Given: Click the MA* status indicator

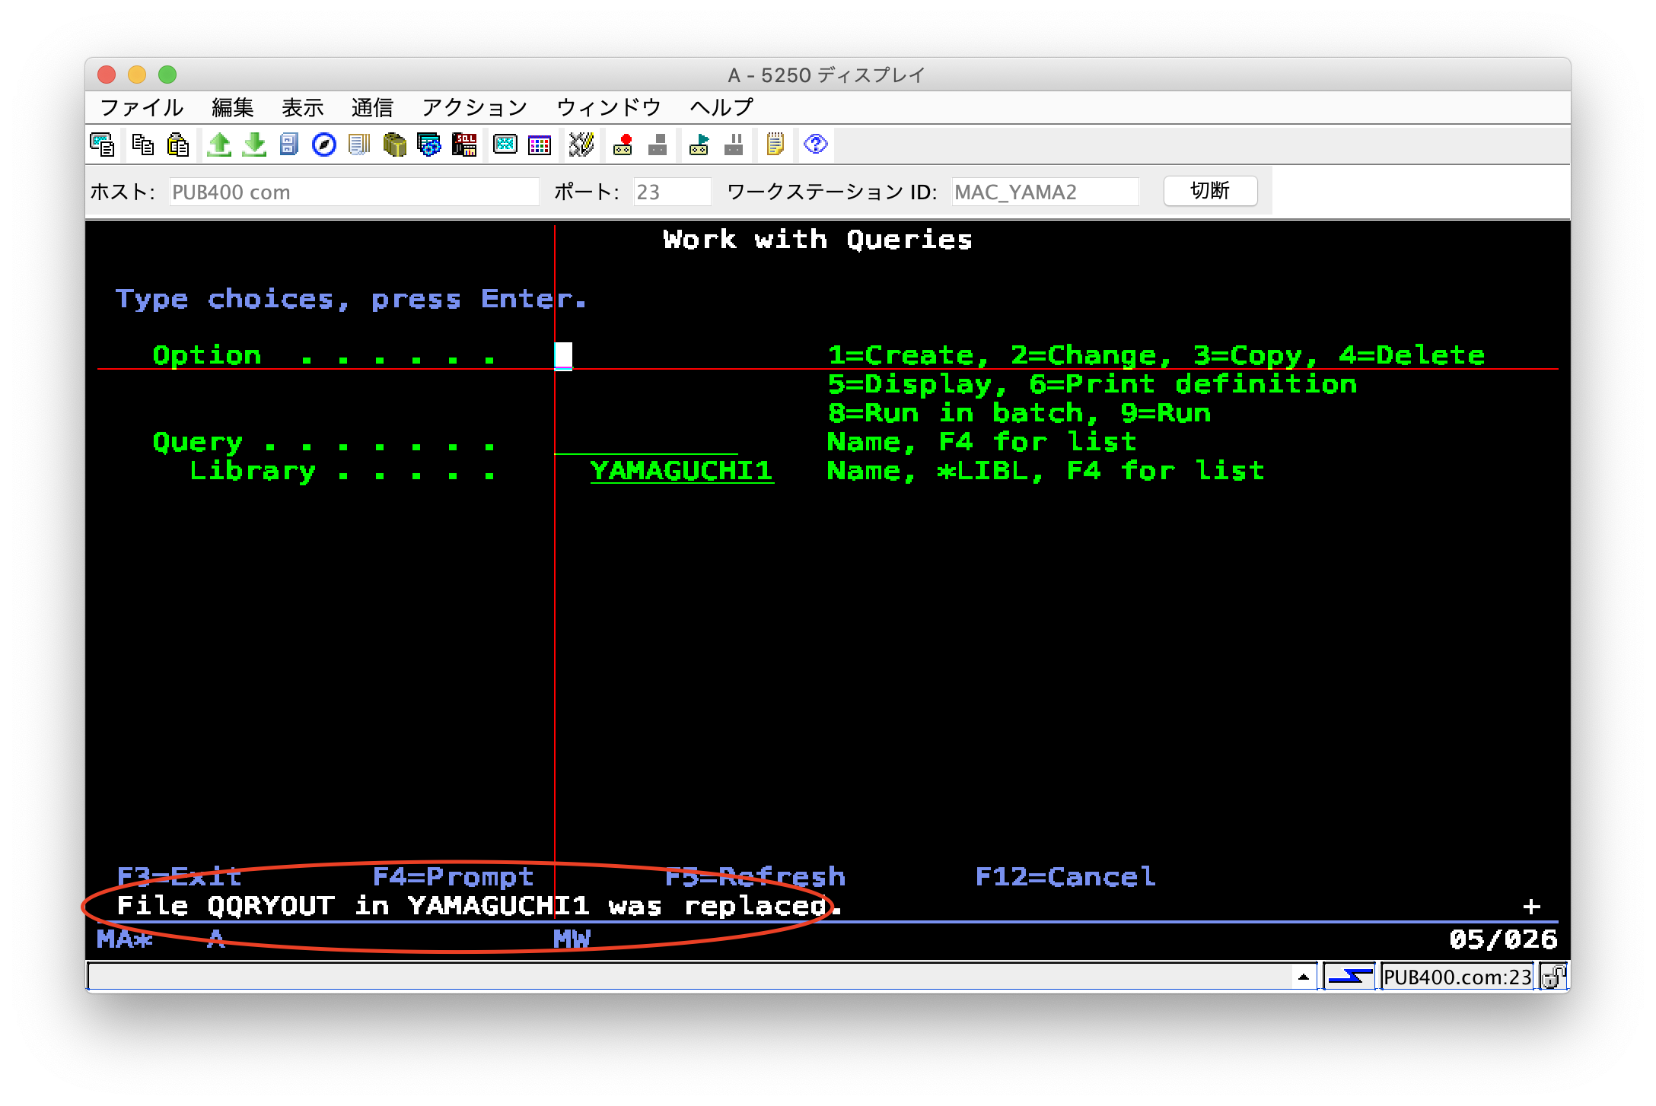Looking at the screenshot, I should [x=125, y=939].
